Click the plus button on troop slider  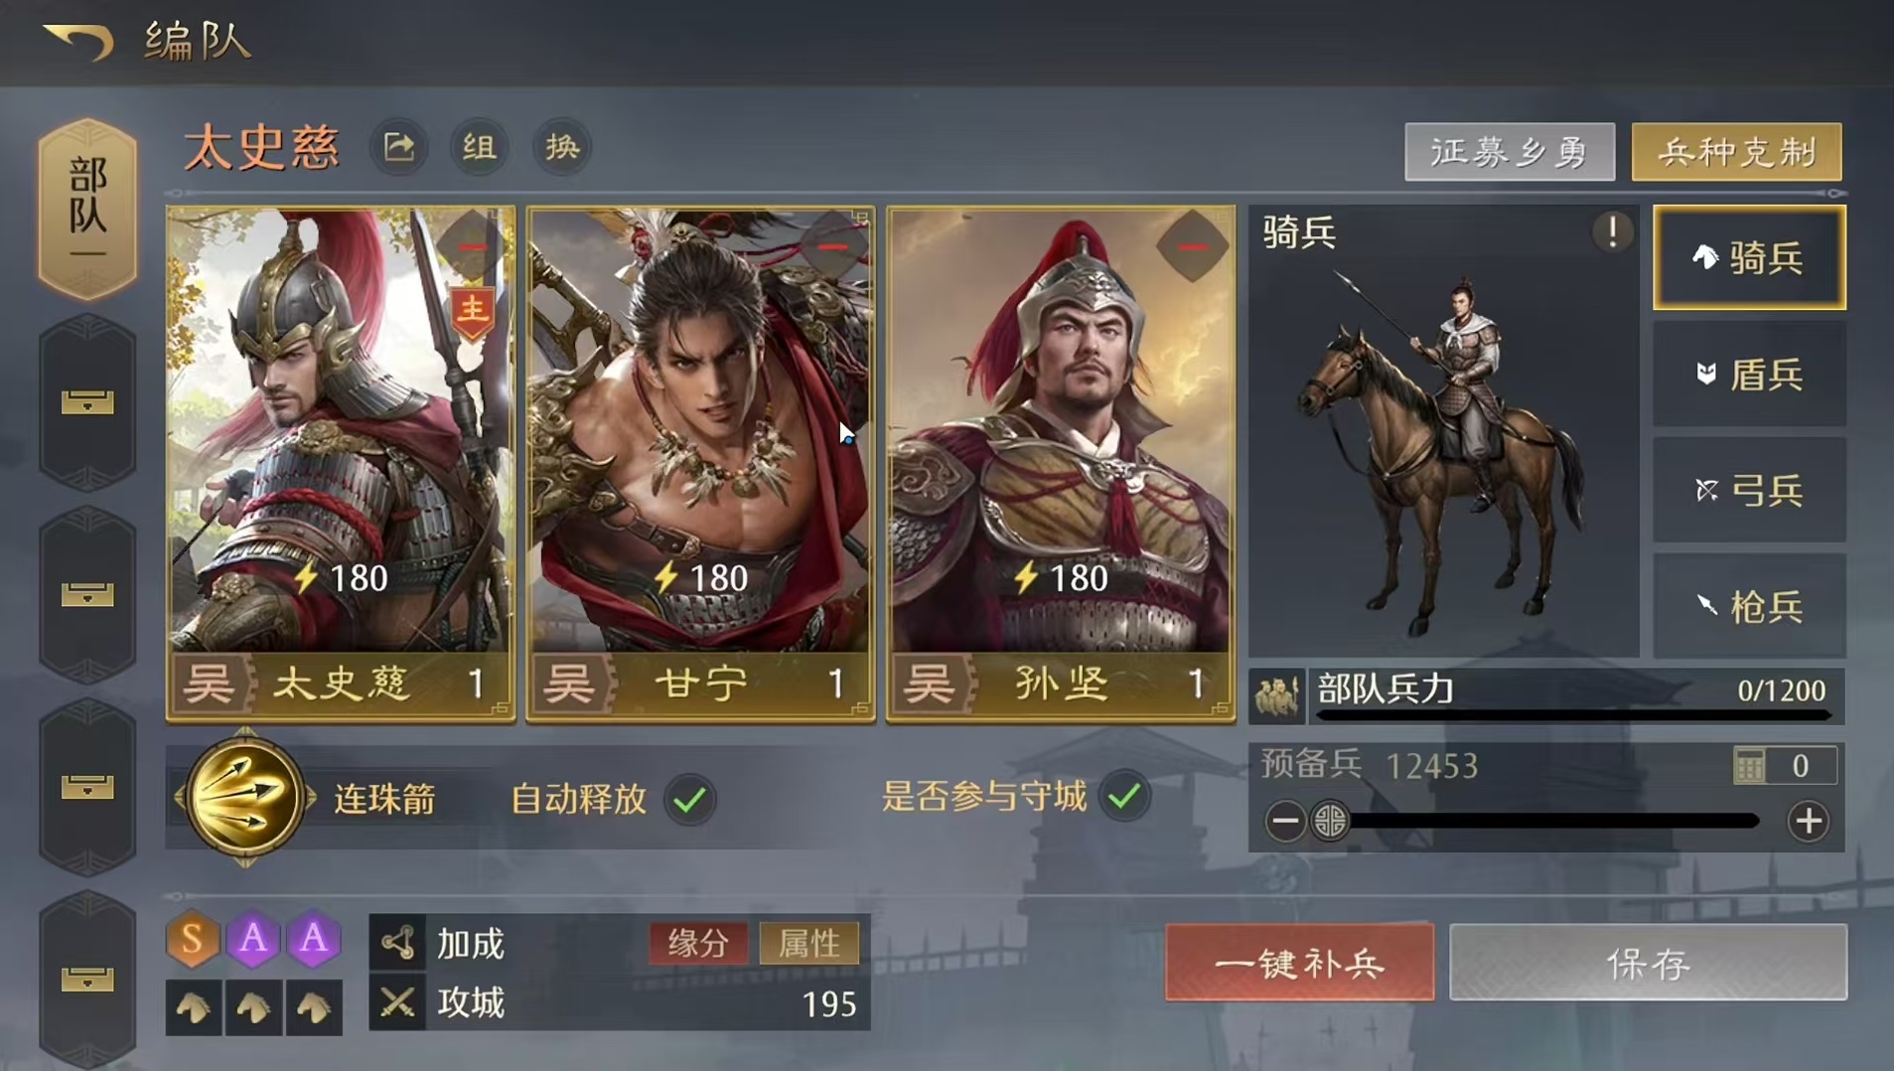click(x=1808, y=822)
